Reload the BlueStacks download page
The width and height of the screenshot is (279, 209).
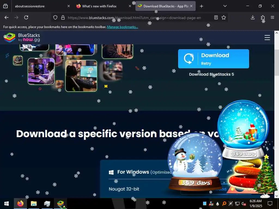tap(26, 17)
